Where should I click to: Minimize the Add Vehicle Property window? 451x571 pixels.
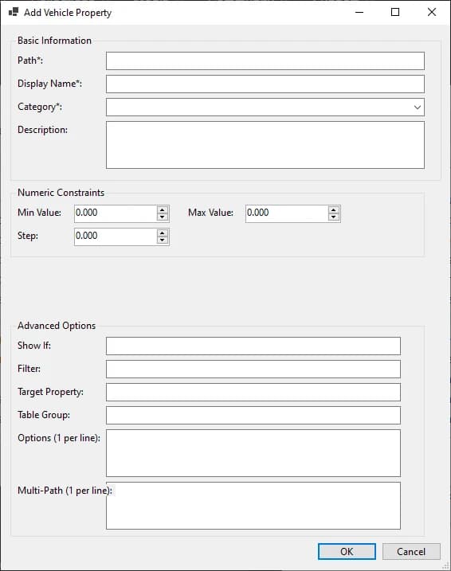click(x=359, y=13)
